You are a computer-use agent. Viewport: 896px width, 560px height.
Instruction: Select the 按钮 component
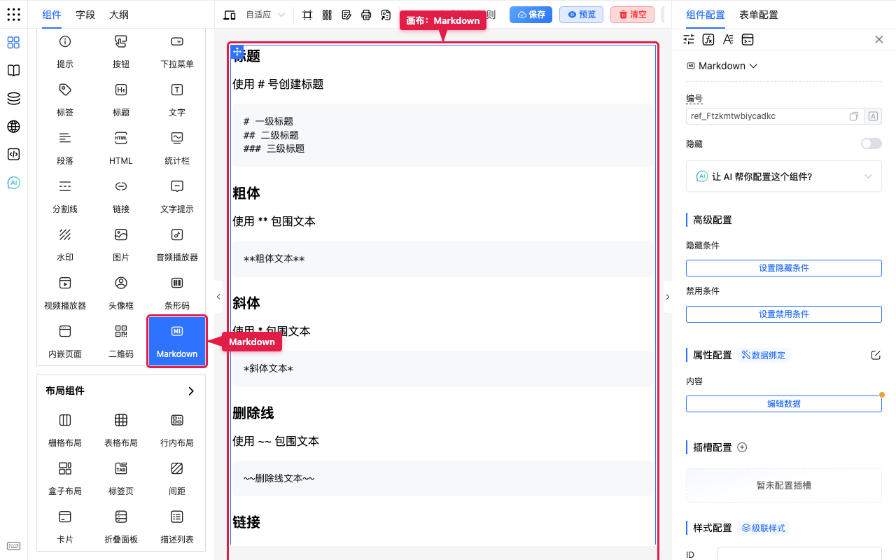(x=121, y=51)
